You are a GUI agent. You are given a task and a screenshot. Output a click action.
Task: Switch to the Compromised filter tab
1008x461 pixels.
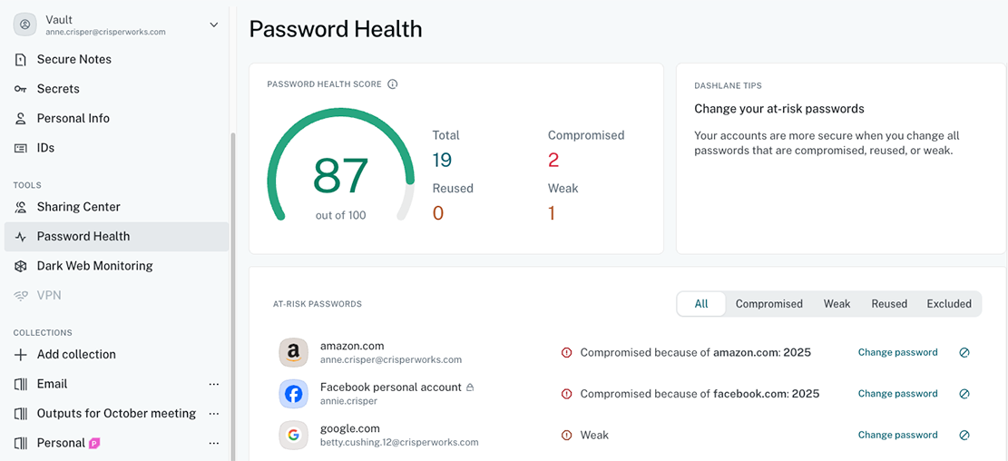(x=768, y=303)
